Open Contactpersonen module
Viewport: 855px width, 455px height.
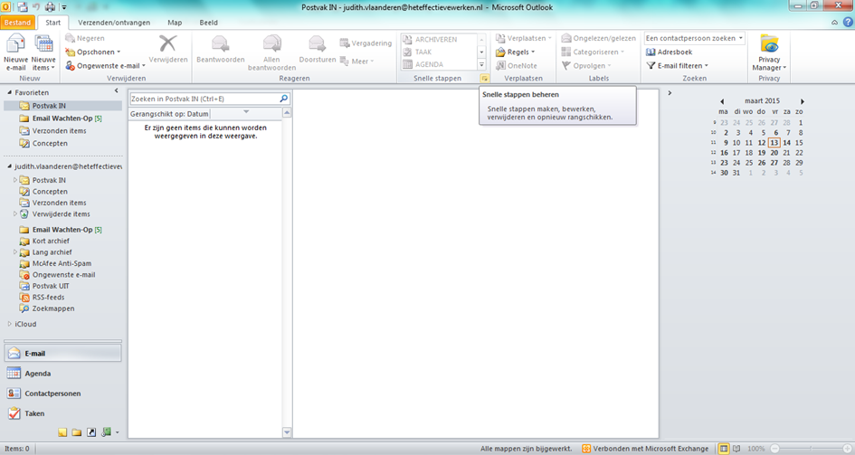[62, 393]
